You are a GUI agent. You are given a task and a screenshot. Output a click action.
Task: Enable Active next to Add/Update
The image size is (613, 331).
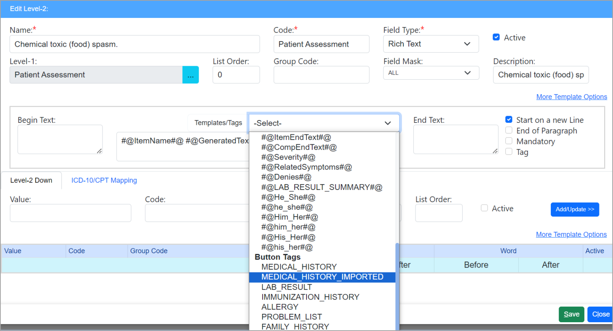click(x=484, y=208)
